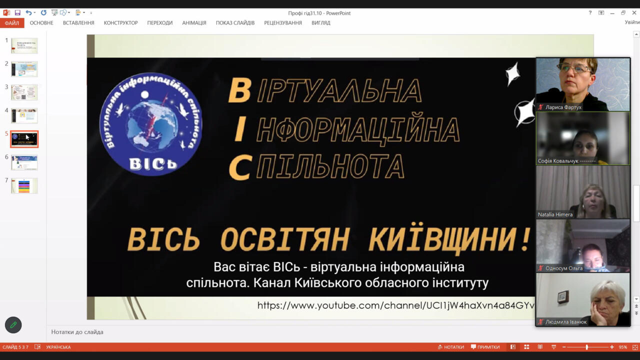Open the ПЕРЕХОДИ ribbon tab
Screen dimensions: 640x360
160,23
